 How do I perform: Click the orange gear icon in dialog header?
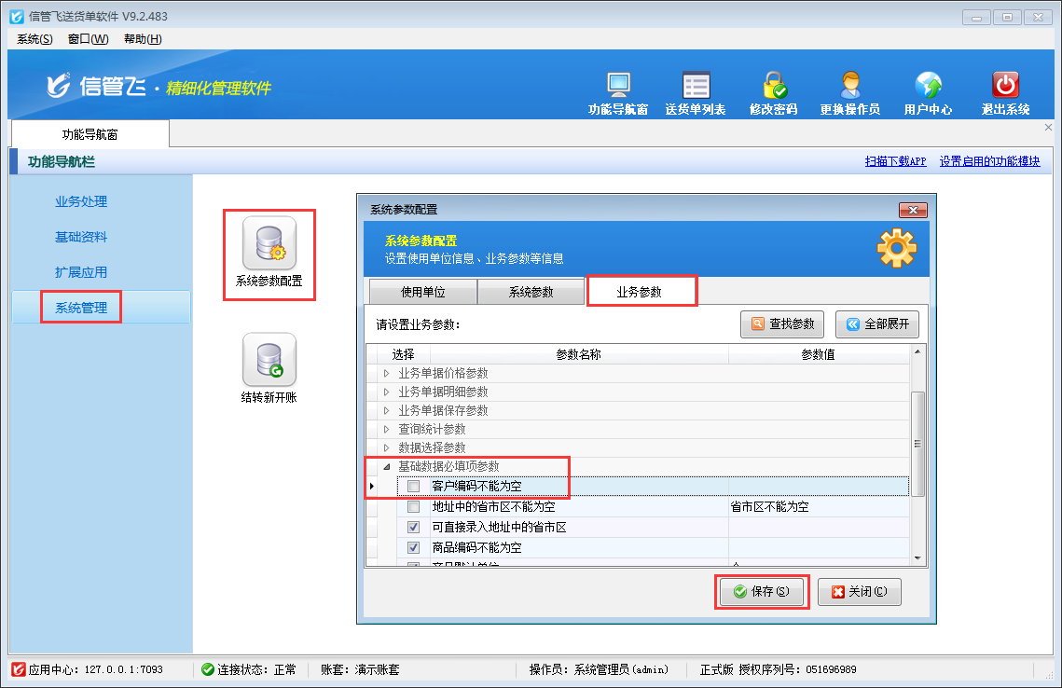[897, 248]
